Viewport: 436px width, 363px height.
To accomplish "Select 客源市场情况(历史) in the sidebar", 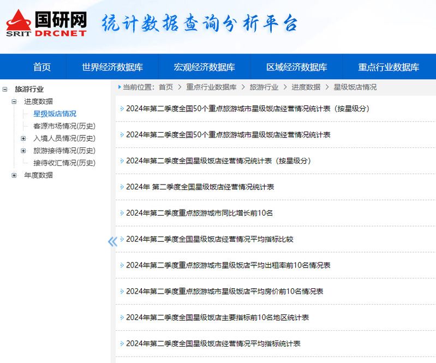I will click(64, 126).
